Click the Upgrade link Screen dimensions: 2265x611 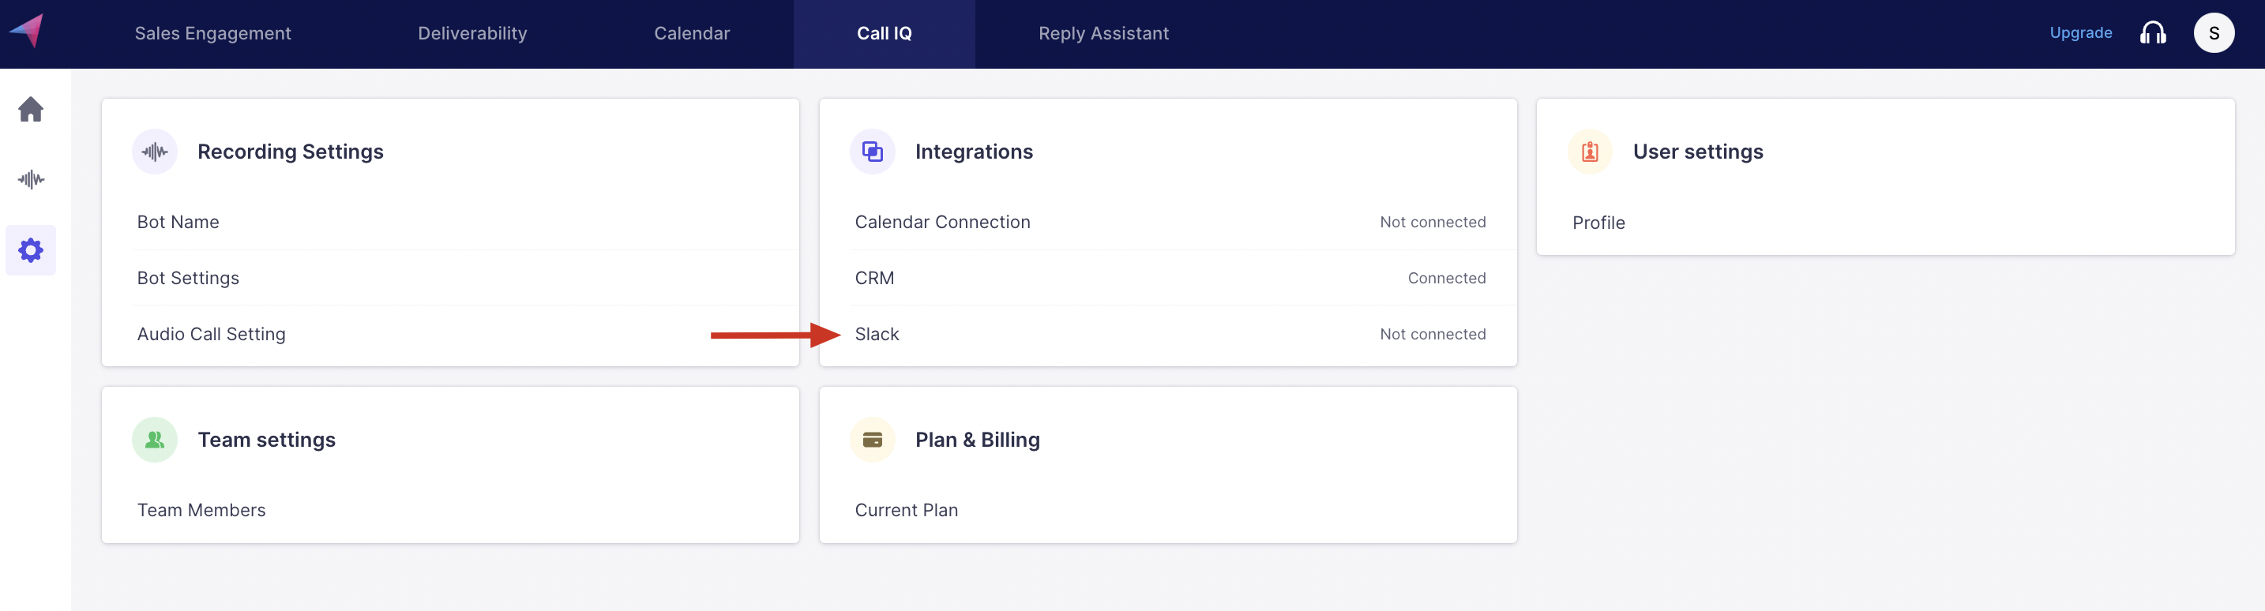point(2080,33)
